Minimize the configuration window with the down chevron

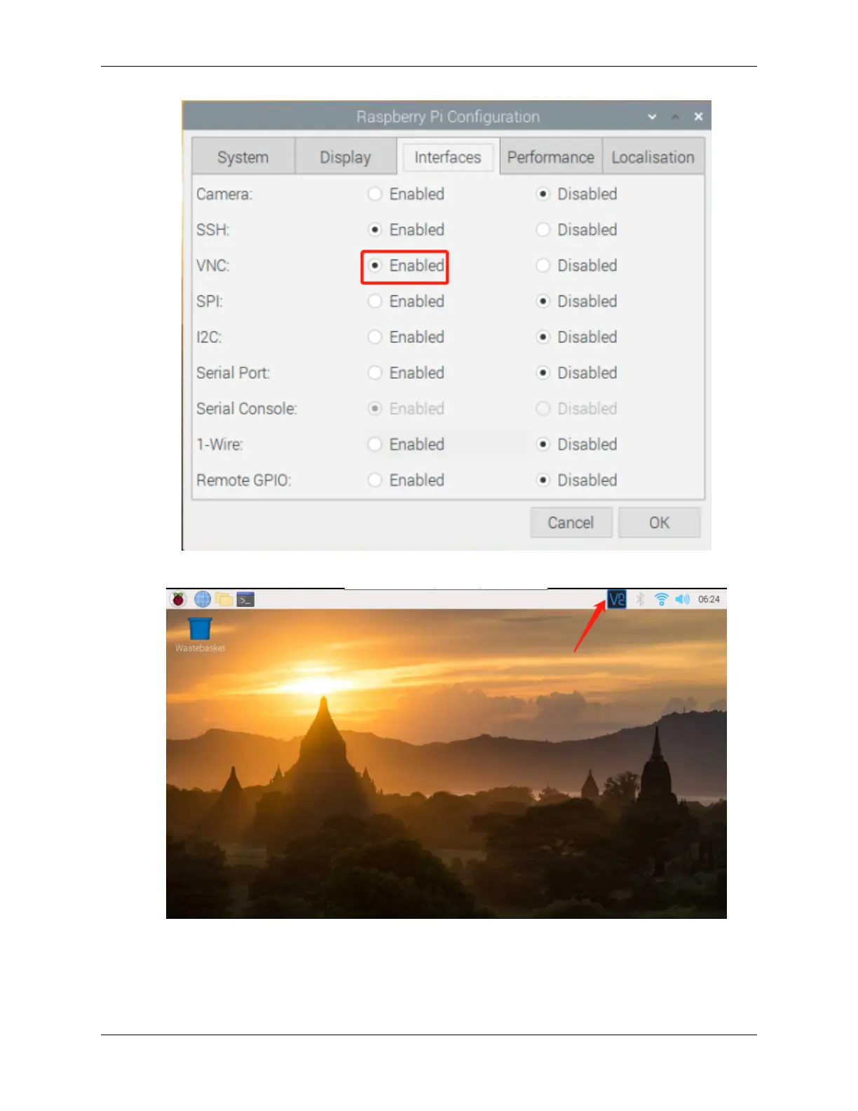coord(652,116)
